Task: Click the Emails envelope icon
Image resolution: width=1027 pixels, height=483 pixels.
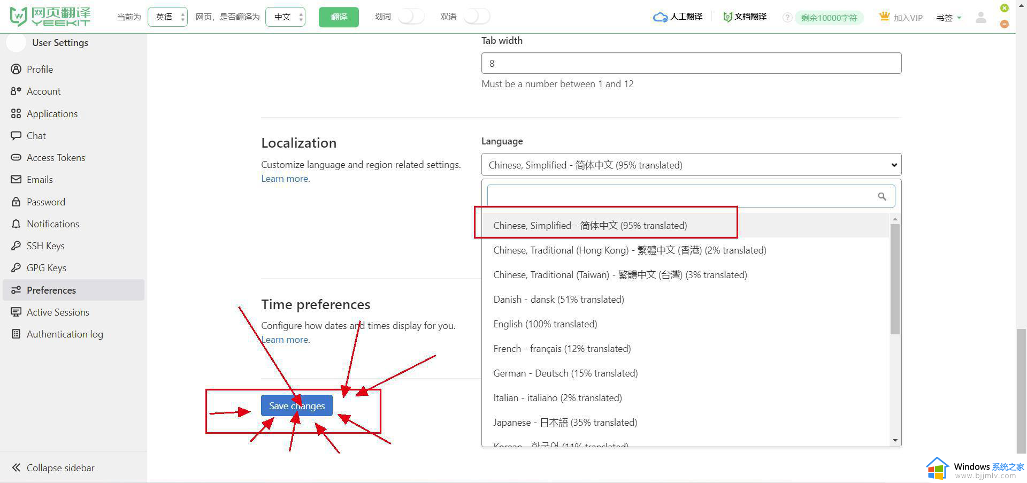Action: (16, 179)
